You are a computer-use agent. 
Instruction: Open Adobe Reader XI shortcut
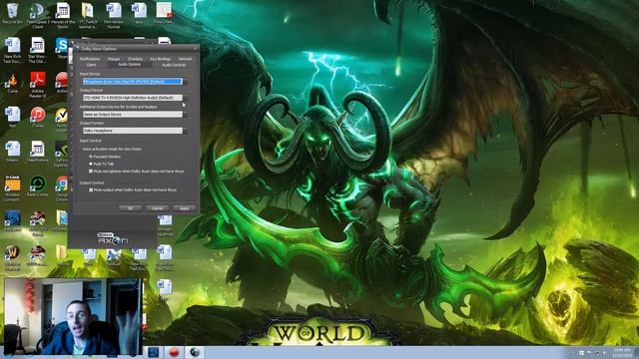coord(38,85)
